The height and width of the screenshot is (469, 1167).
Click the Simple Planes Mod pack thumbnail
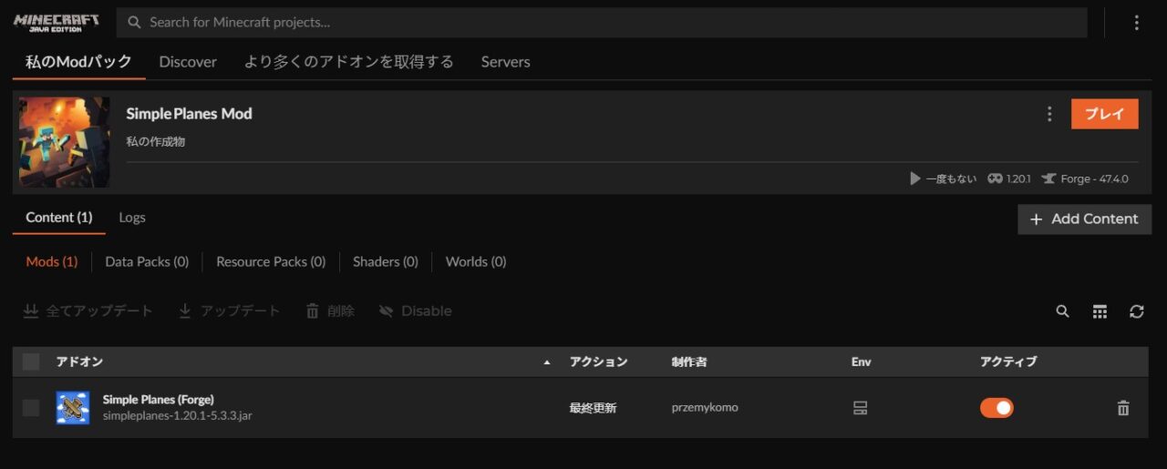pyautogui.click(x=65, y=142)
